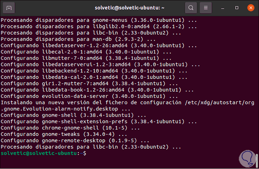This screenshot has width=259, height=169.
Task: Click the libecal-2.0-1:amd64 line
Action: (86, 52)
